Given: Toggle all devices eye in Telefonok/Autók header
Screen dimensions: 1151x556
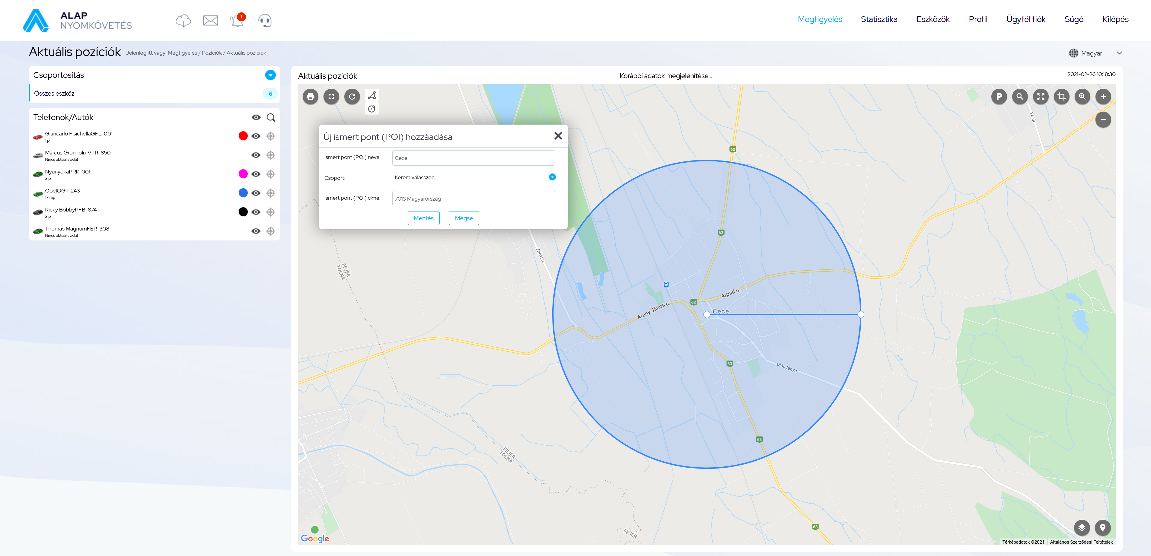Looking at the screenshot, I should click(x=256, y=117).
